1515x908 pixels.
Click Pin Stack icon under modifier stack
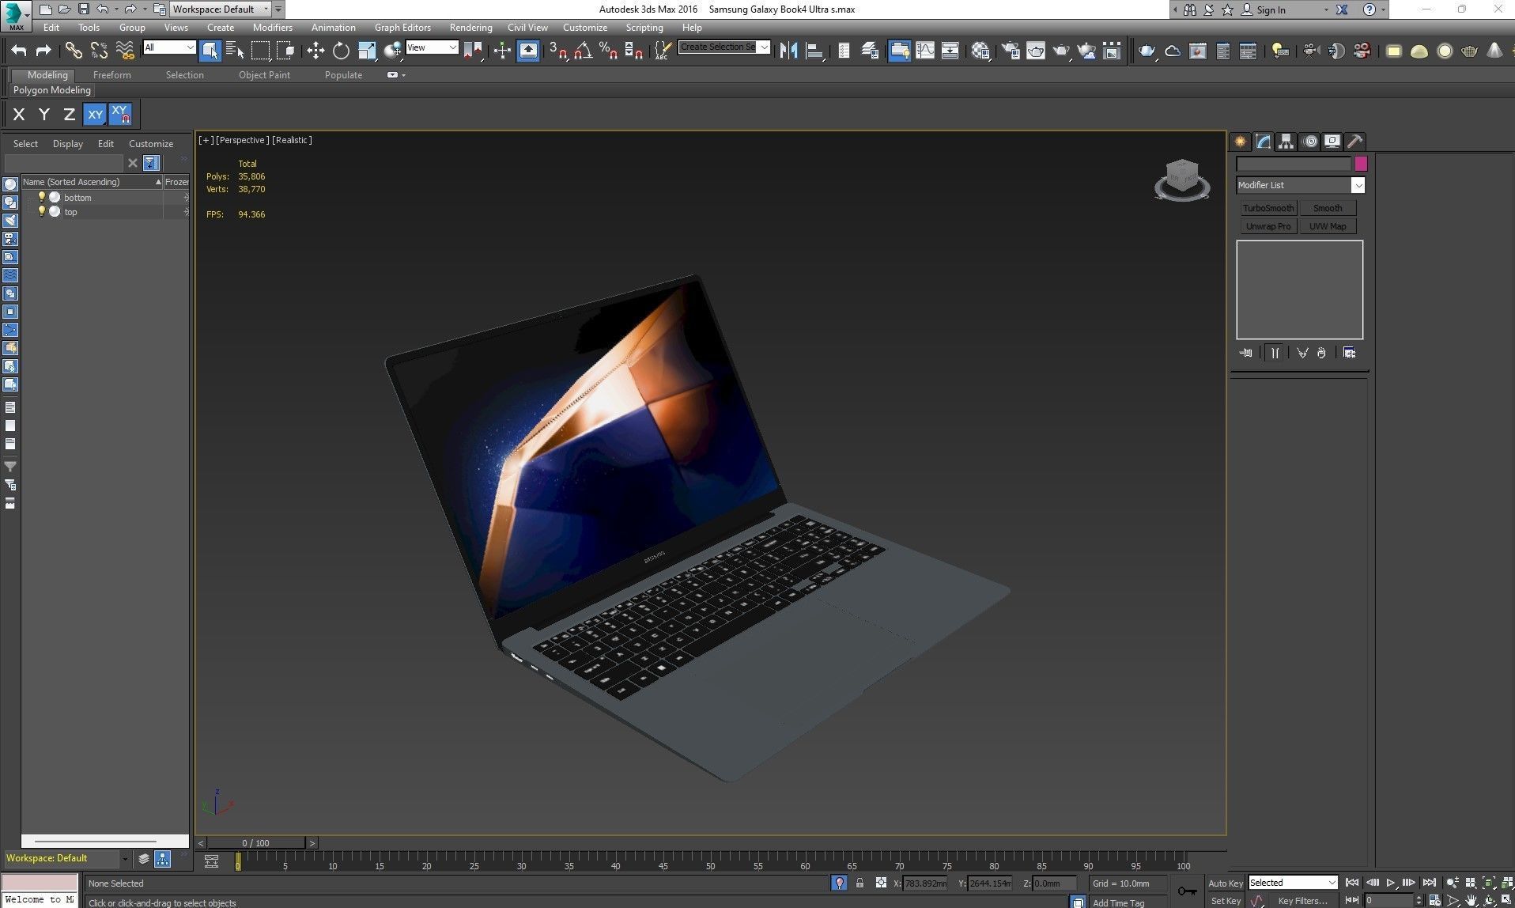(x=1246, y=353)
